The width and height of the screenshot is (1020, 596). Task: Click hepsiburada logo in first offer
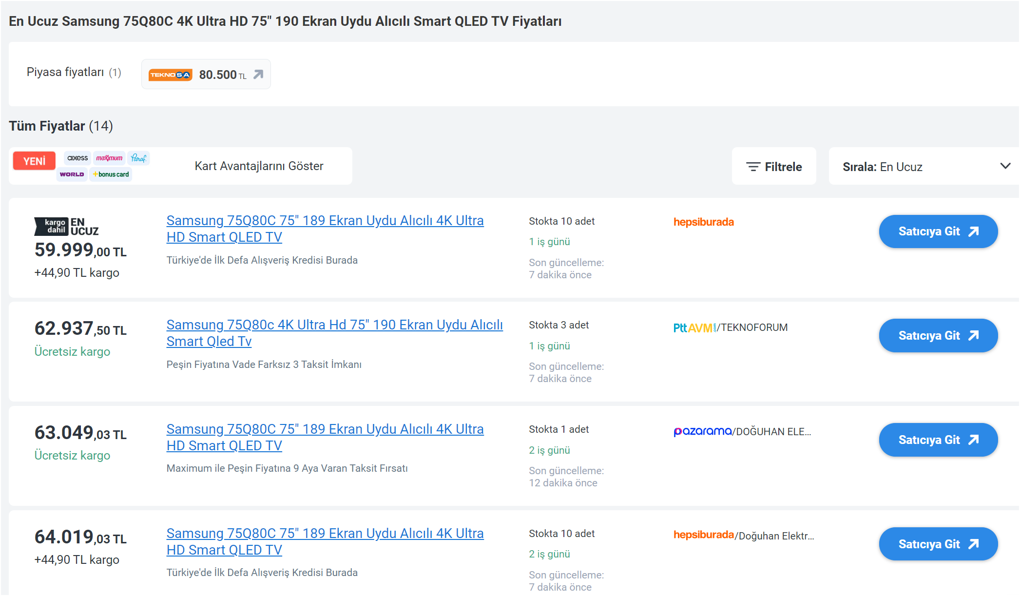tap(704, 222)
